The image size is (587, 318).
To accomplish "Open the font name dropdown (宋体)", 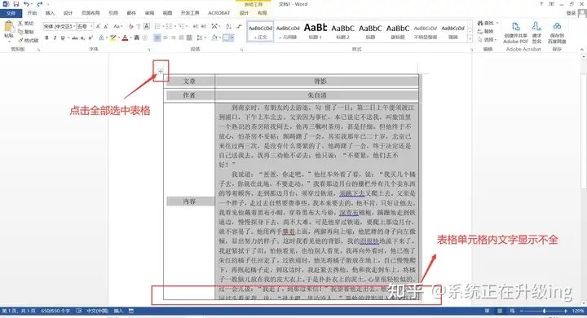I will (x=73, y=26).
